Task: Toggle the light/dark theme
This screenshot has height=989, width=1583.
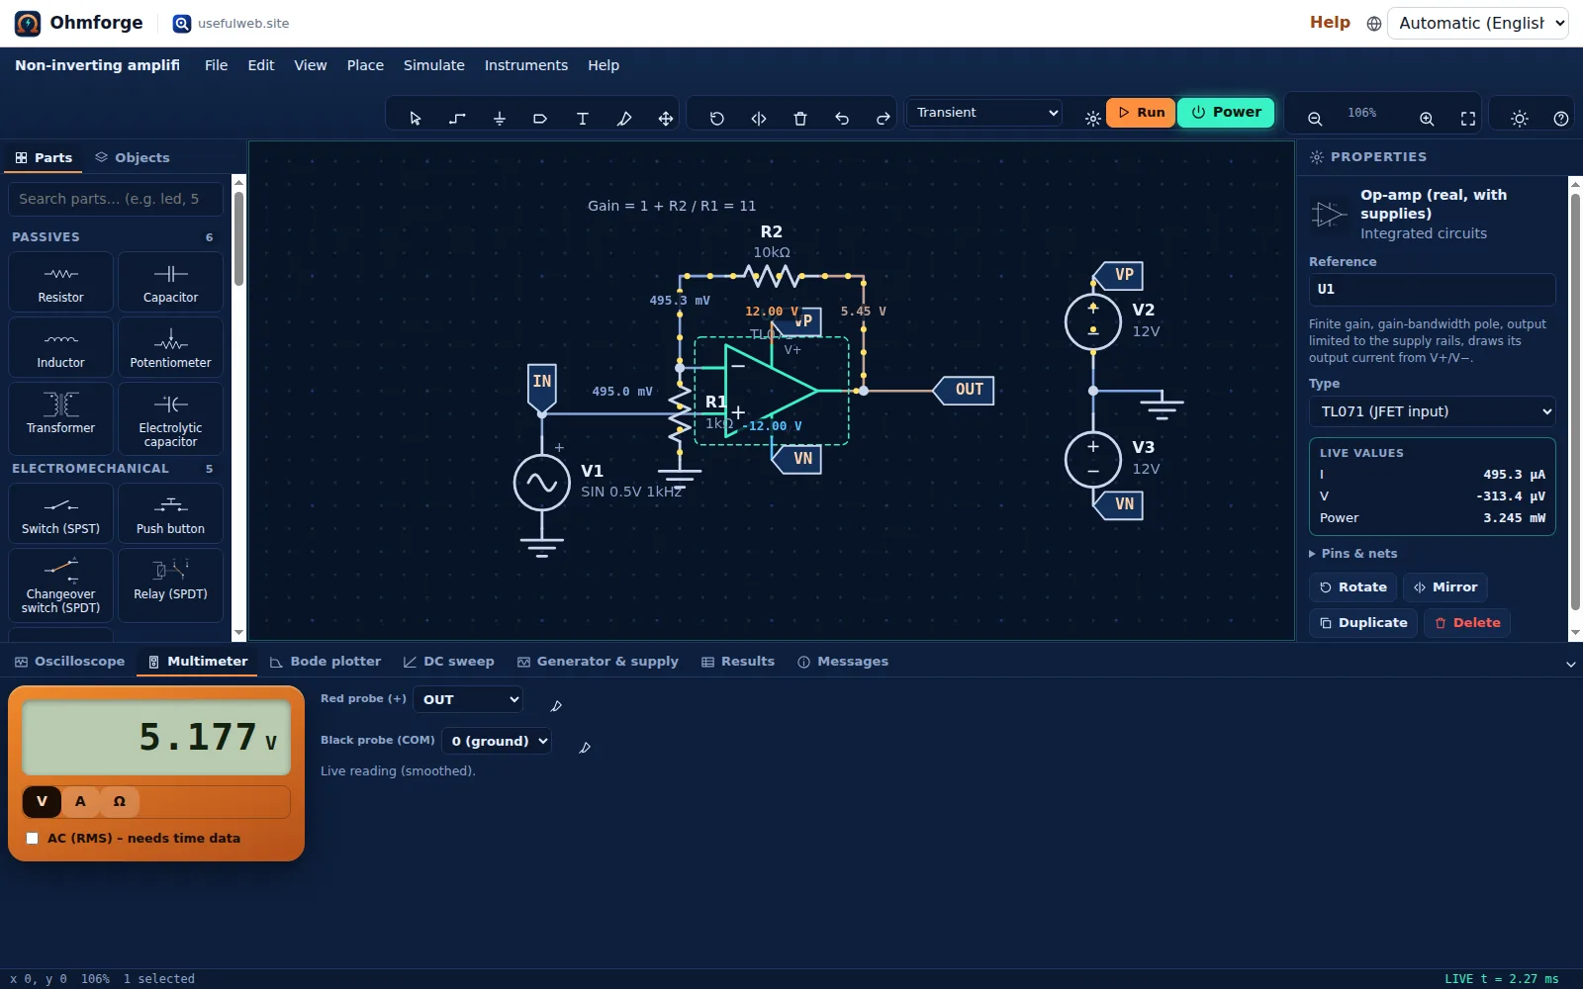Action: click(1520, 119)
